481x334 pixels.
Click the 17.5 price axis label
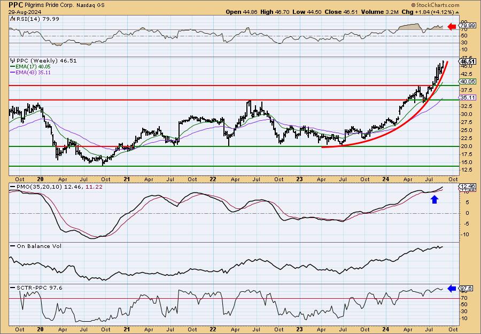pyautogui.click(x=467, y=154)
